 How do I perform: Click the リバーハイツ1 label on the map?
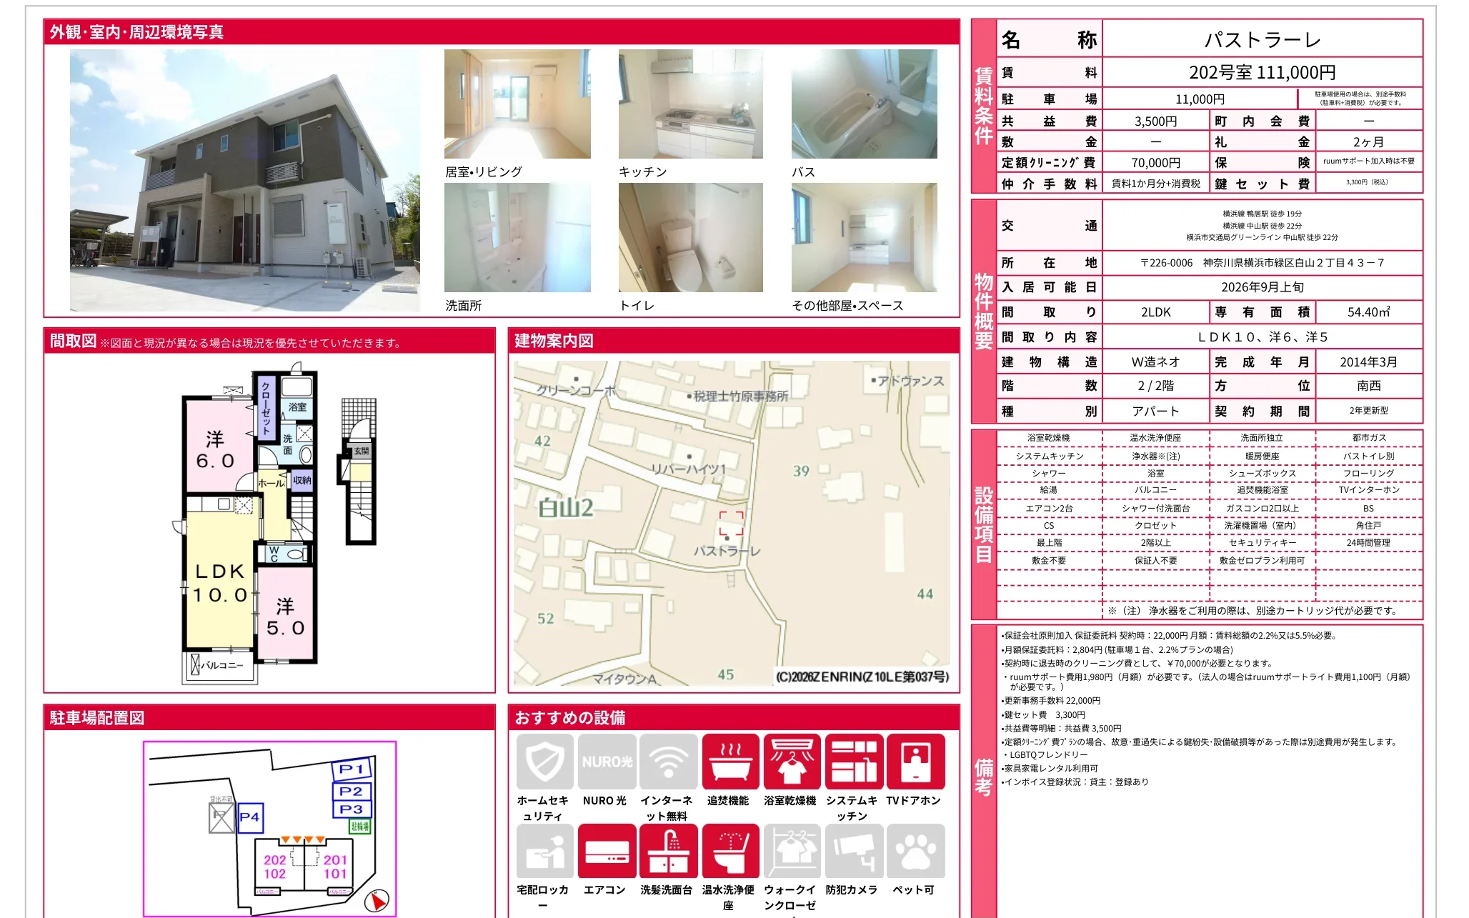pyautogui.click(x=688, y=469)
